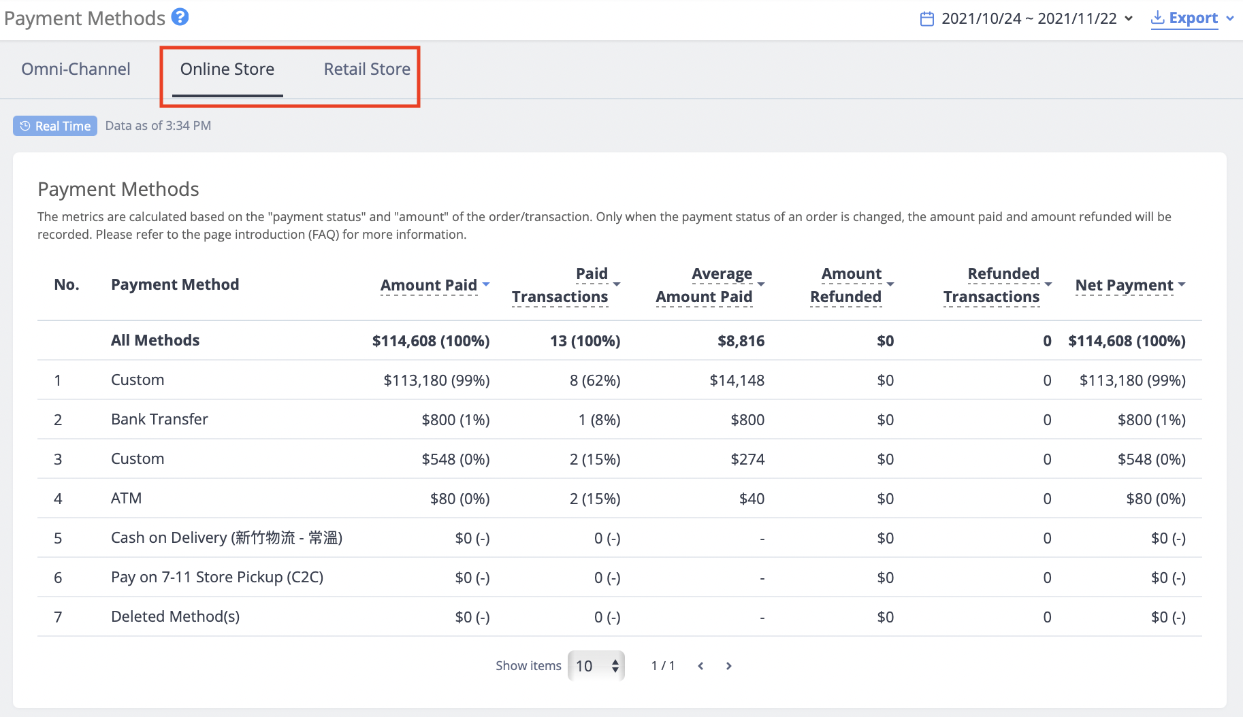
Task: Select the Custom row with $113,180 (99%)
Action: pyautogui.click(x=619, y=380)
